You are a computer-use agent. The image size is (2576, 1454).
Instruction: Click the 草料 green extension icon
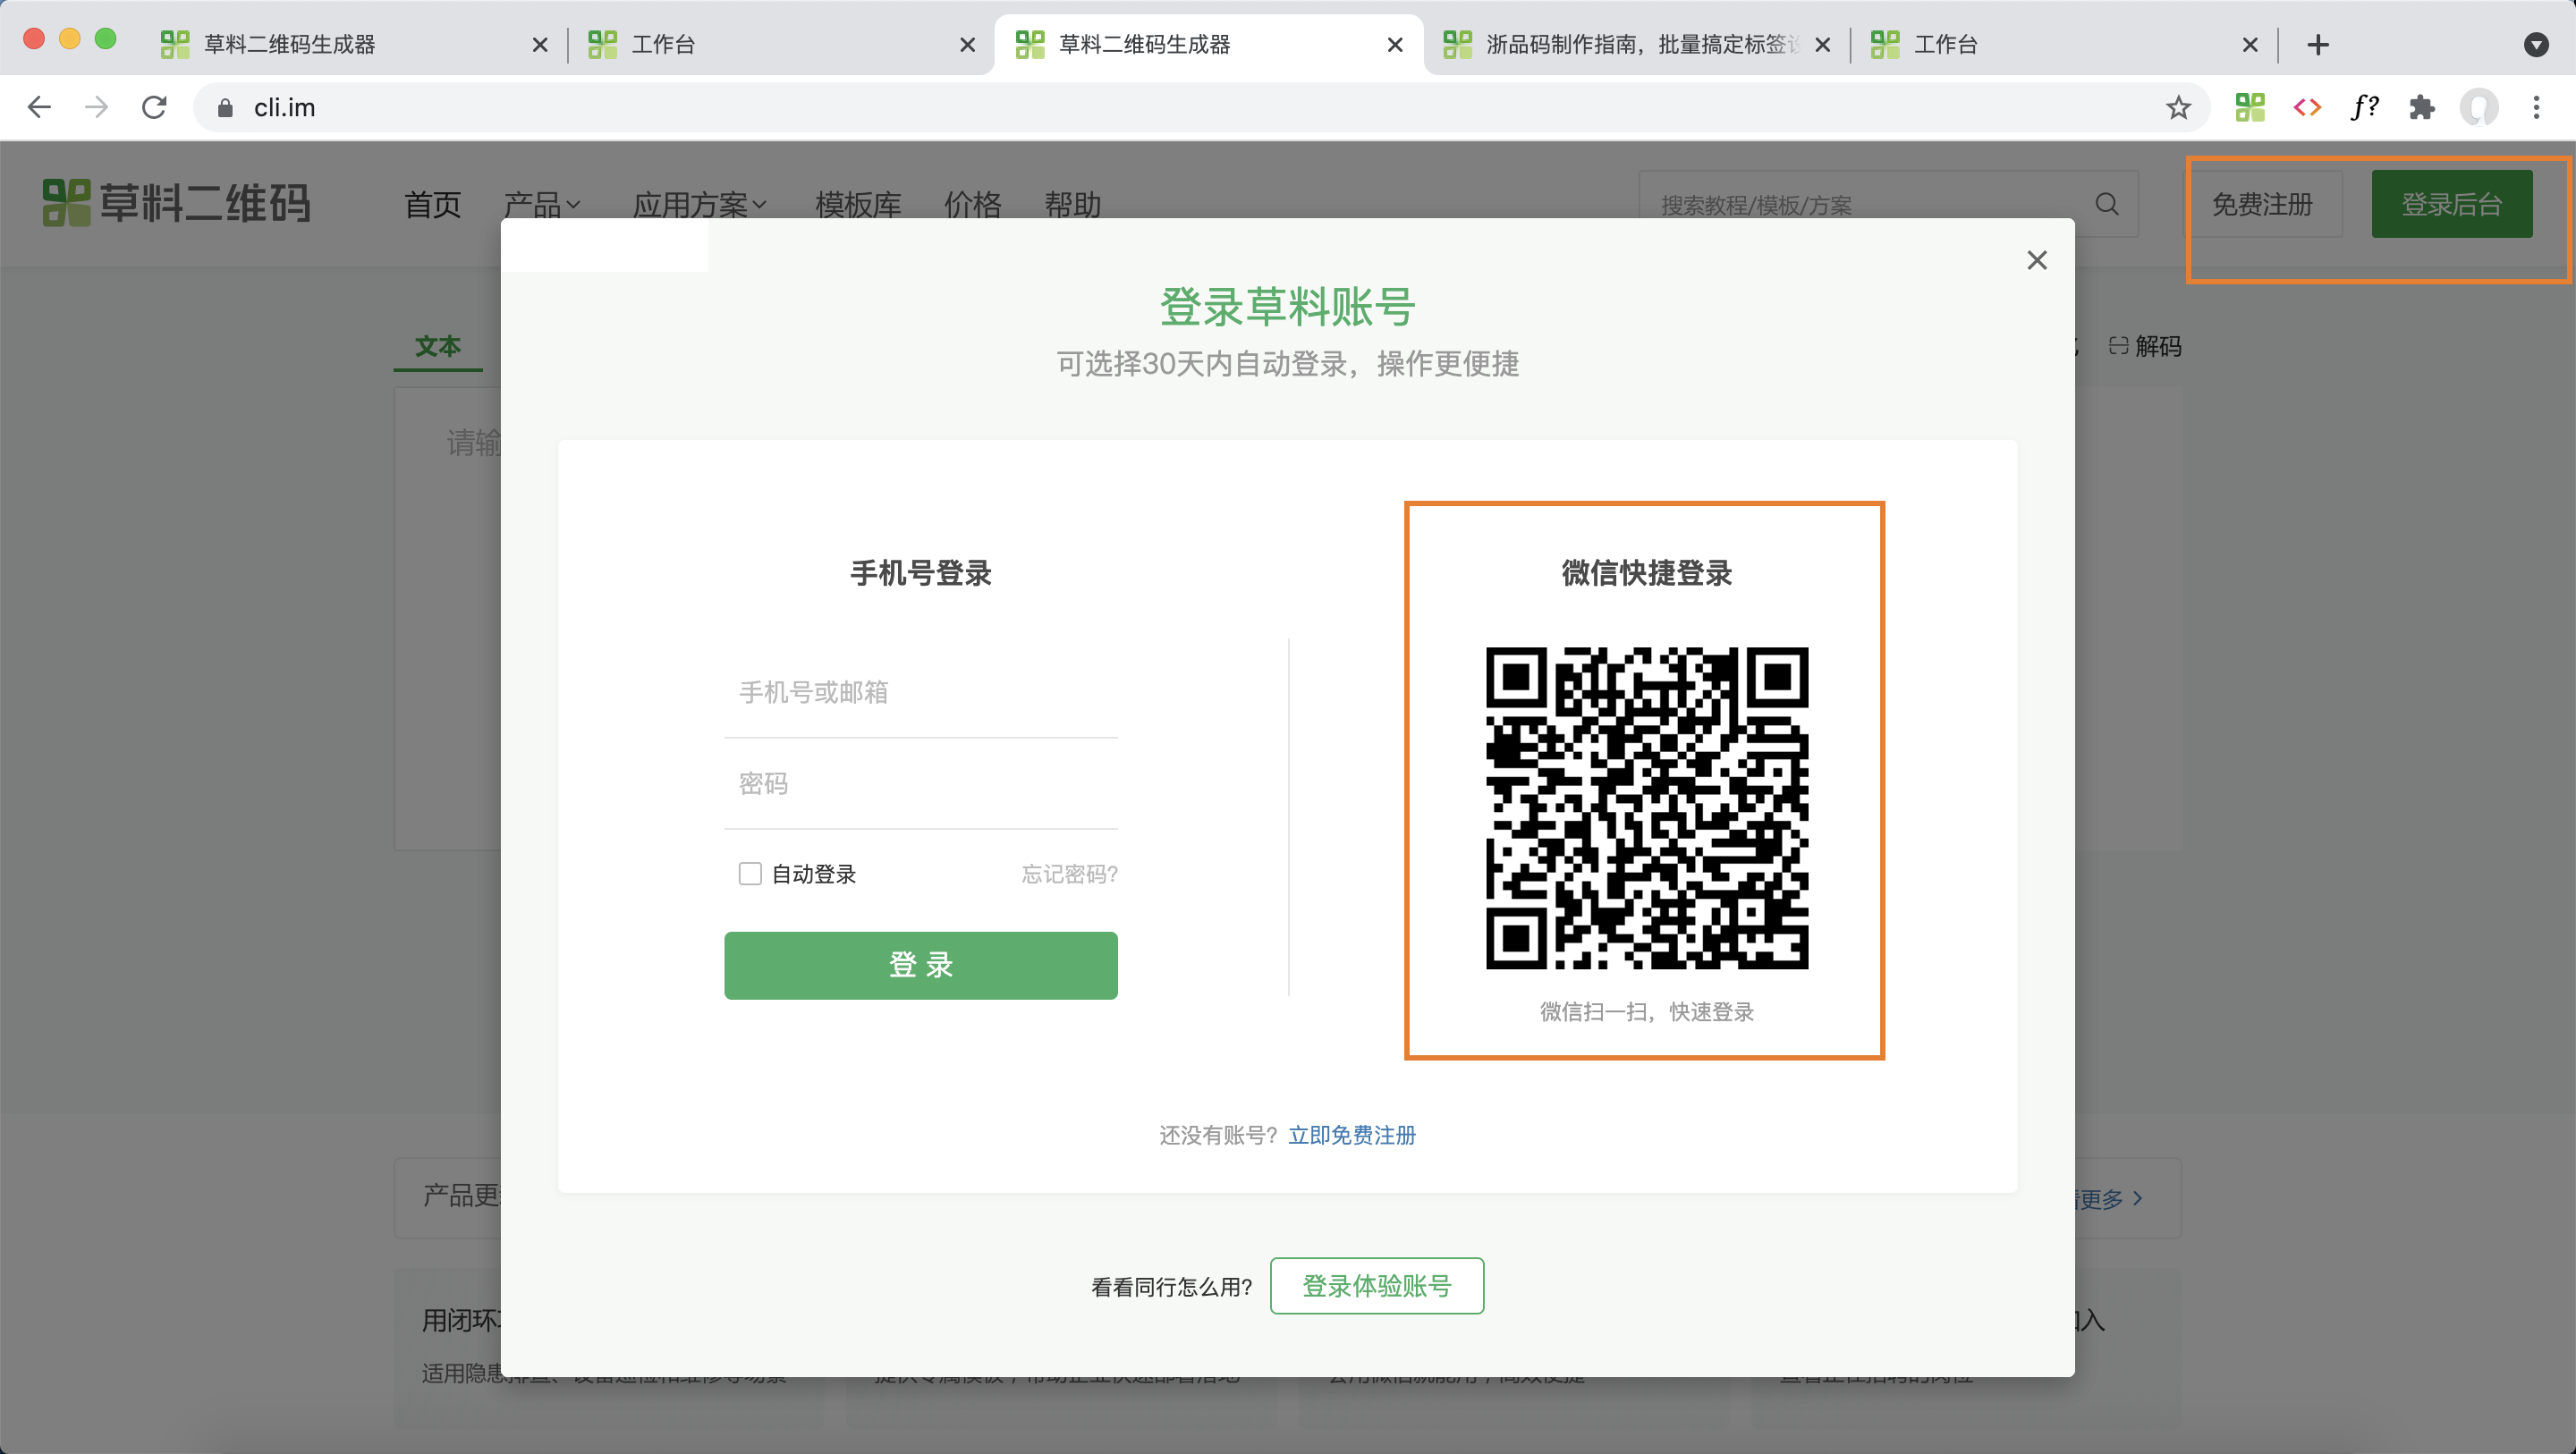click(2249, 107)
